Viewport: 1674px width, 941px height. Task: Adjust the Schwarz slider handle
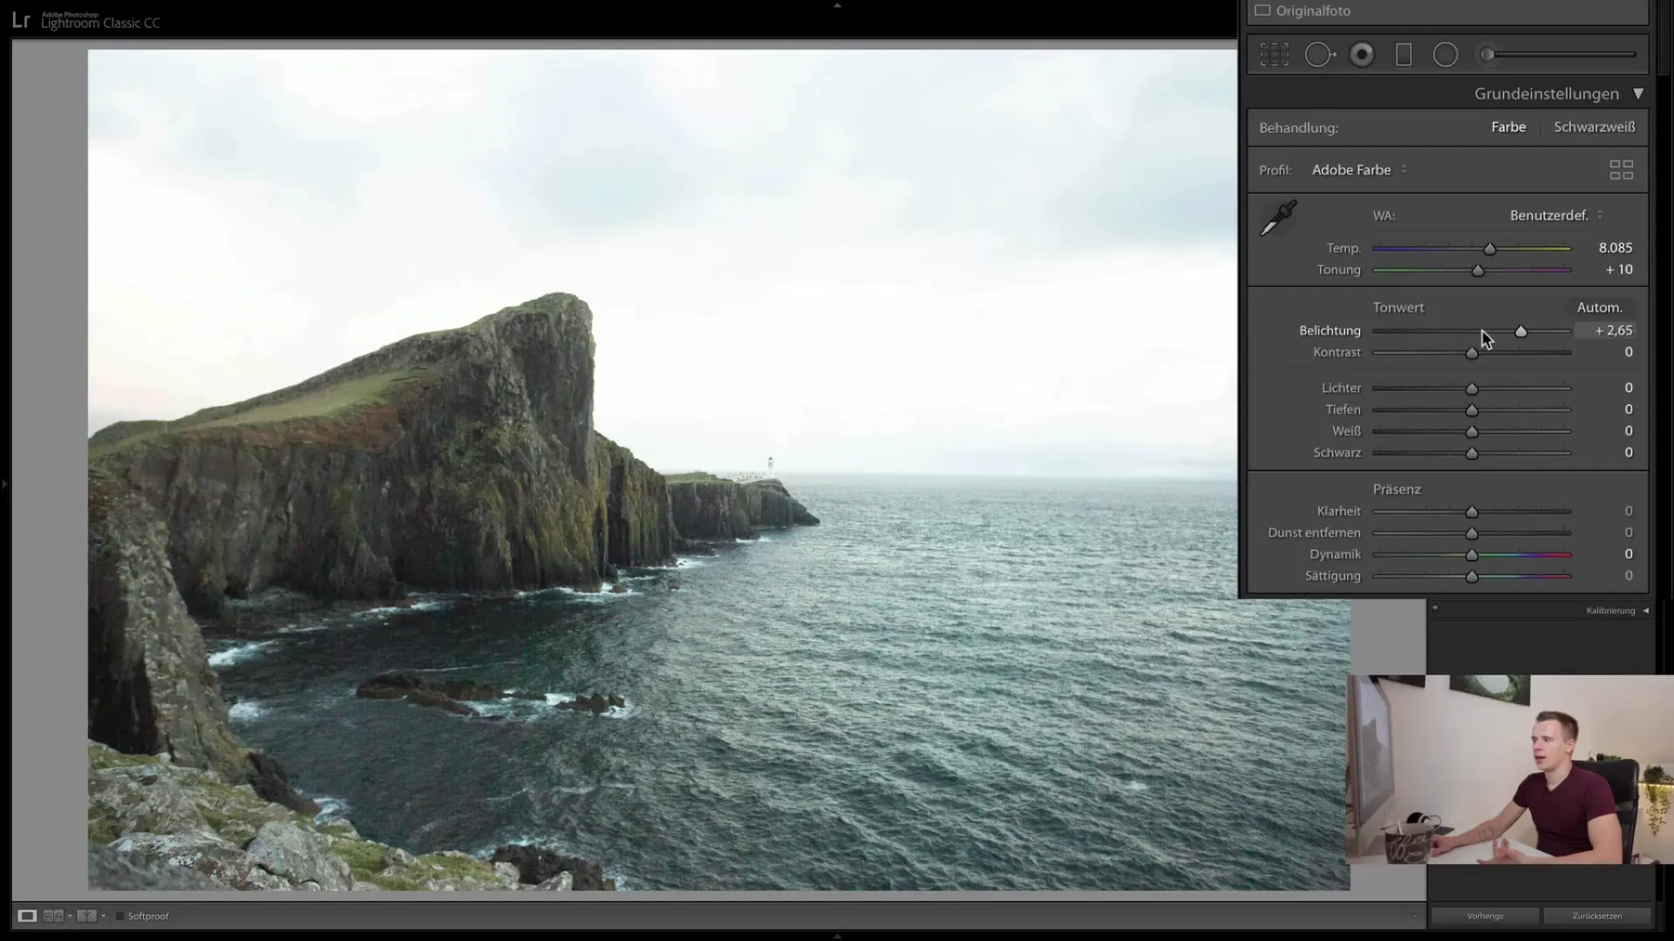(1472, 454)
